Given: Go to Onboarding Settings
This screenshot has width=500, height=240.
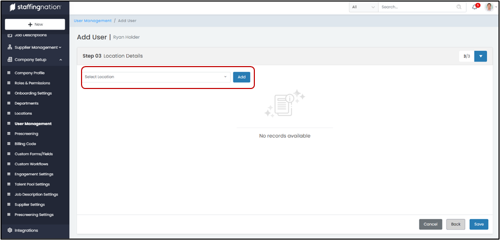Looking at the screenshot, I should click(x=33, y=93).
